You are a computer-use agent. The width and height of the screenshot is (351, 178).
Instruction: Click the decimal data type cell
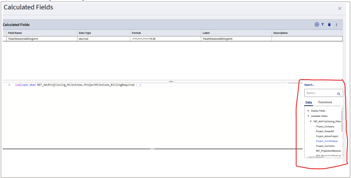(104, 39)
